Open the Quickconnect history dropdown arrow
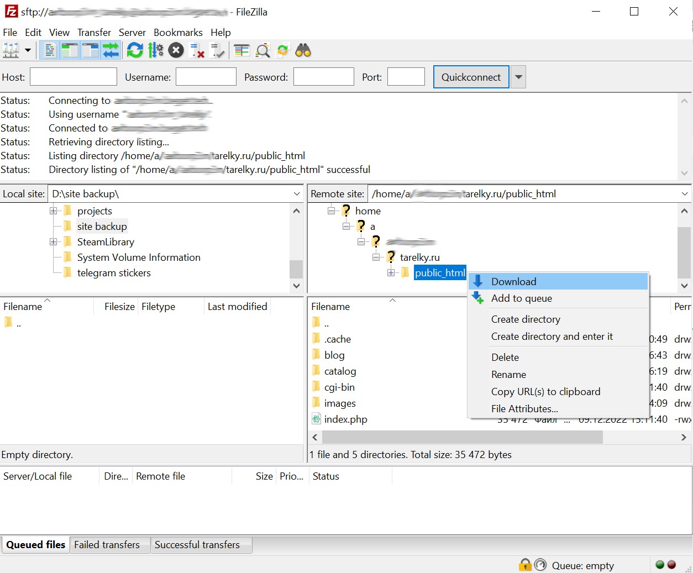This screenshot has height=573, width=693. point(518,77)
